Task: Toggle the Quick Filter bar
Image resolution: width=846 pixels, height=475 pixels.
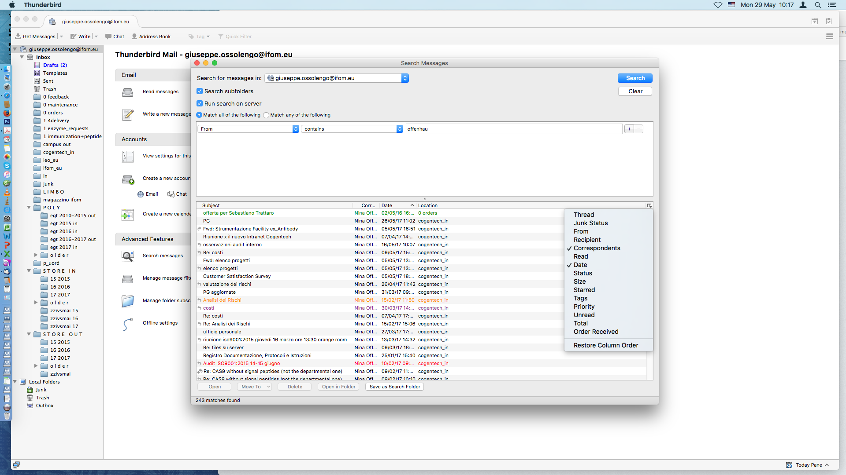Action: coord(235,37)
